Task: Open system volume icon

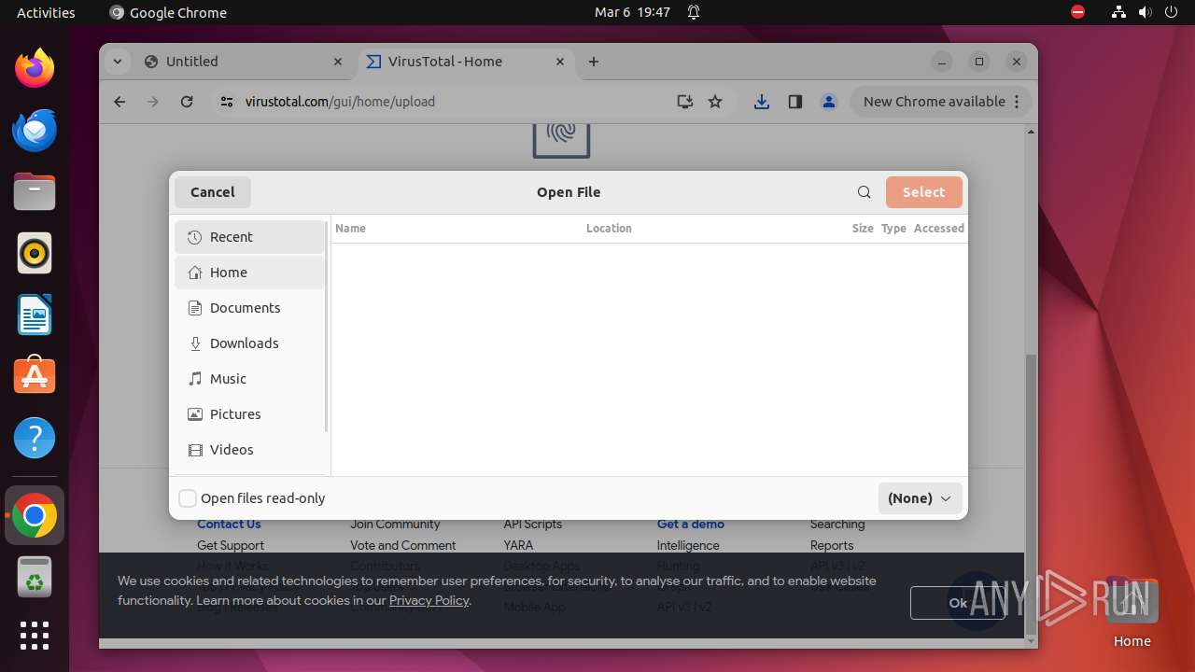Action: 1145,12
